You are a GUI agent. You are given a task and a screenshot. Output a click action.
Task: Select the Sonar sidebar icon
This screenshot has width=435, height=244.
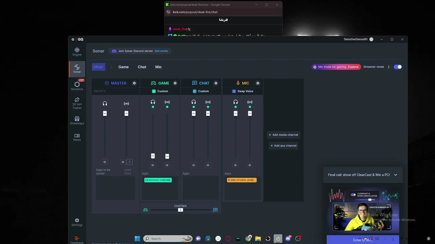pos(77,69)
